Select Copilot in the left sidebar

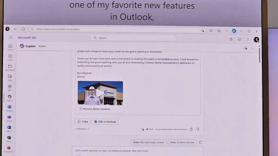coord(10,98)
